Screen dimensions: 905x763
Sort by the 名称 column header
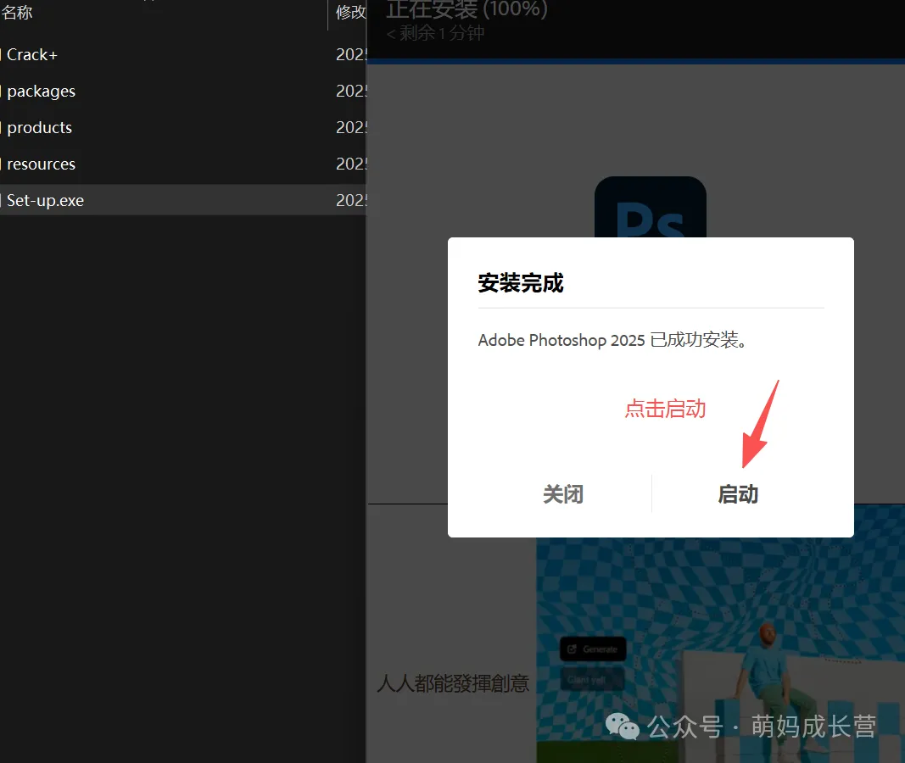click(x=17, y=12)
